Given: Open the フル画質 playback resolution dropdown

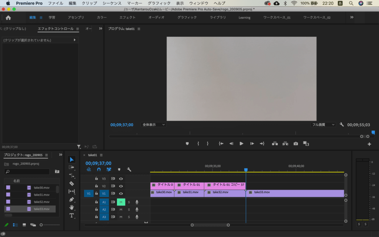Looking at the screenshot, I should tap(323, 125).
